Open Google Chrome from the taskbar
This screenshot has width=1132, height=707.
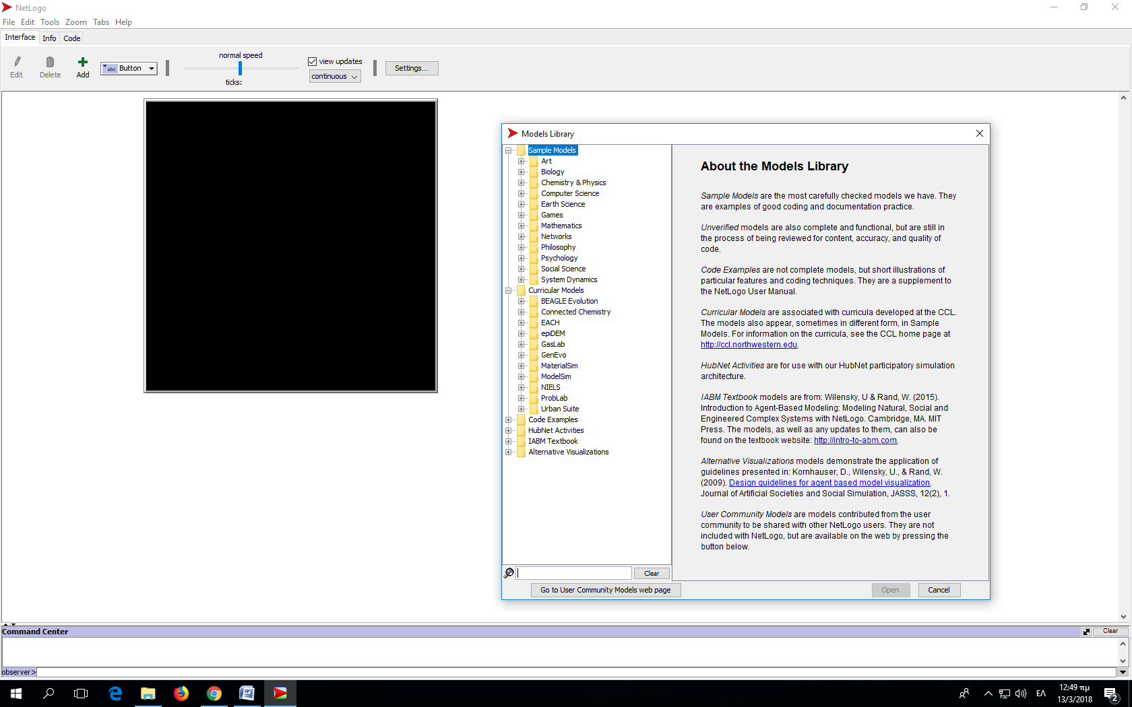coord(214,694)
